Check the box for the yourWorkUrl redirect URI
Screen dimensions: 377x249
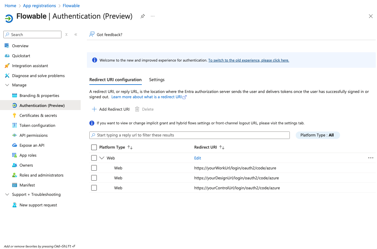(94, 168)
